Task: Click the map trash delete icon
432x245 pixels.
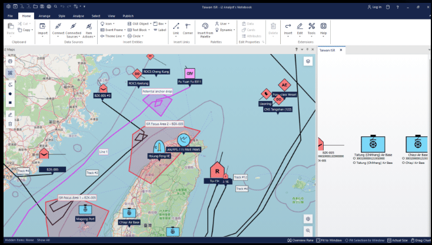Action: pos(10,124)
